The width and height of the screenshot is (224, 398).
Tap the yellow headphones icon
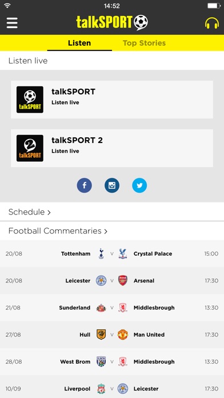pos(212,23)
